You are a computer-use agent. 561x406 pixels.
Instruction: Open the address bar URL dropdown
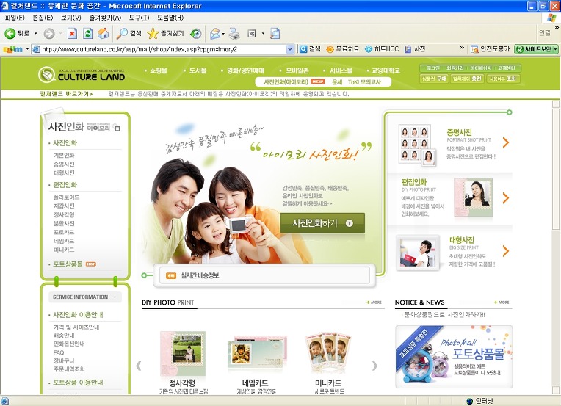[290, 49]
